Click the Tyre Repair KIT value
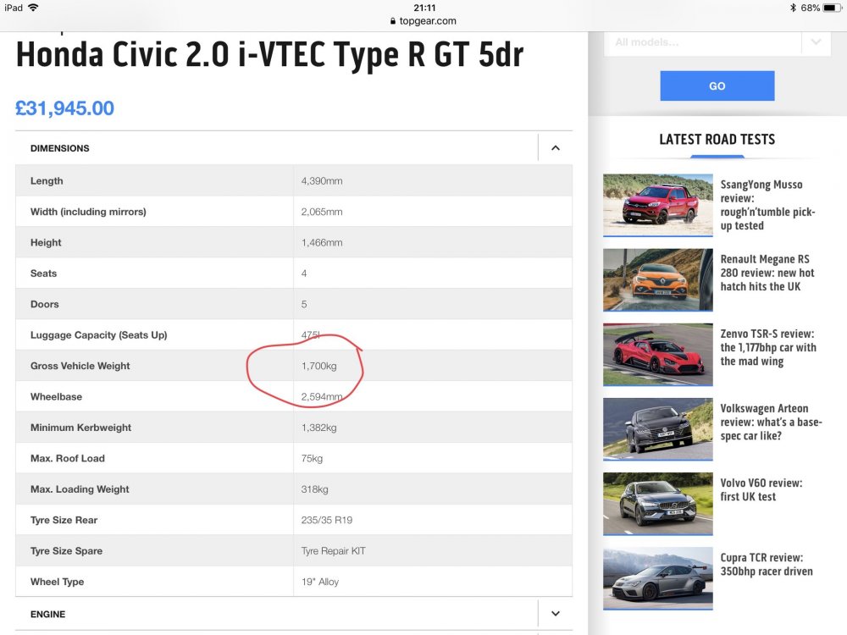 (333, 551)
